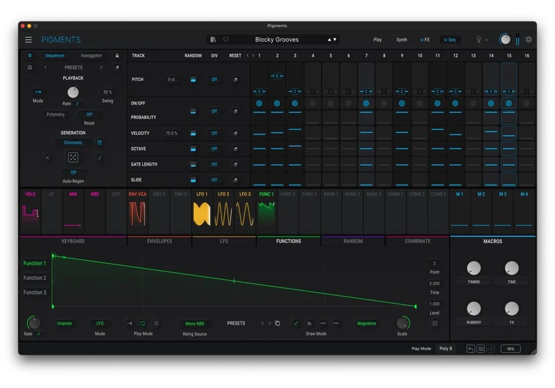Open the settings gear icon at top right
555x388 pixels.
pos(529,39)
